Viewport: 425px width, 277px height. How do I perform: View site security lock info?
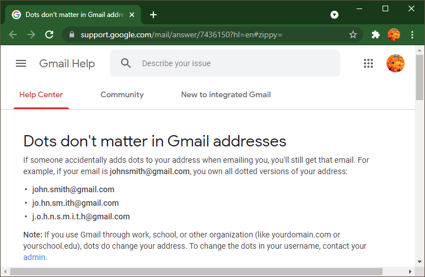coord(72,34)
